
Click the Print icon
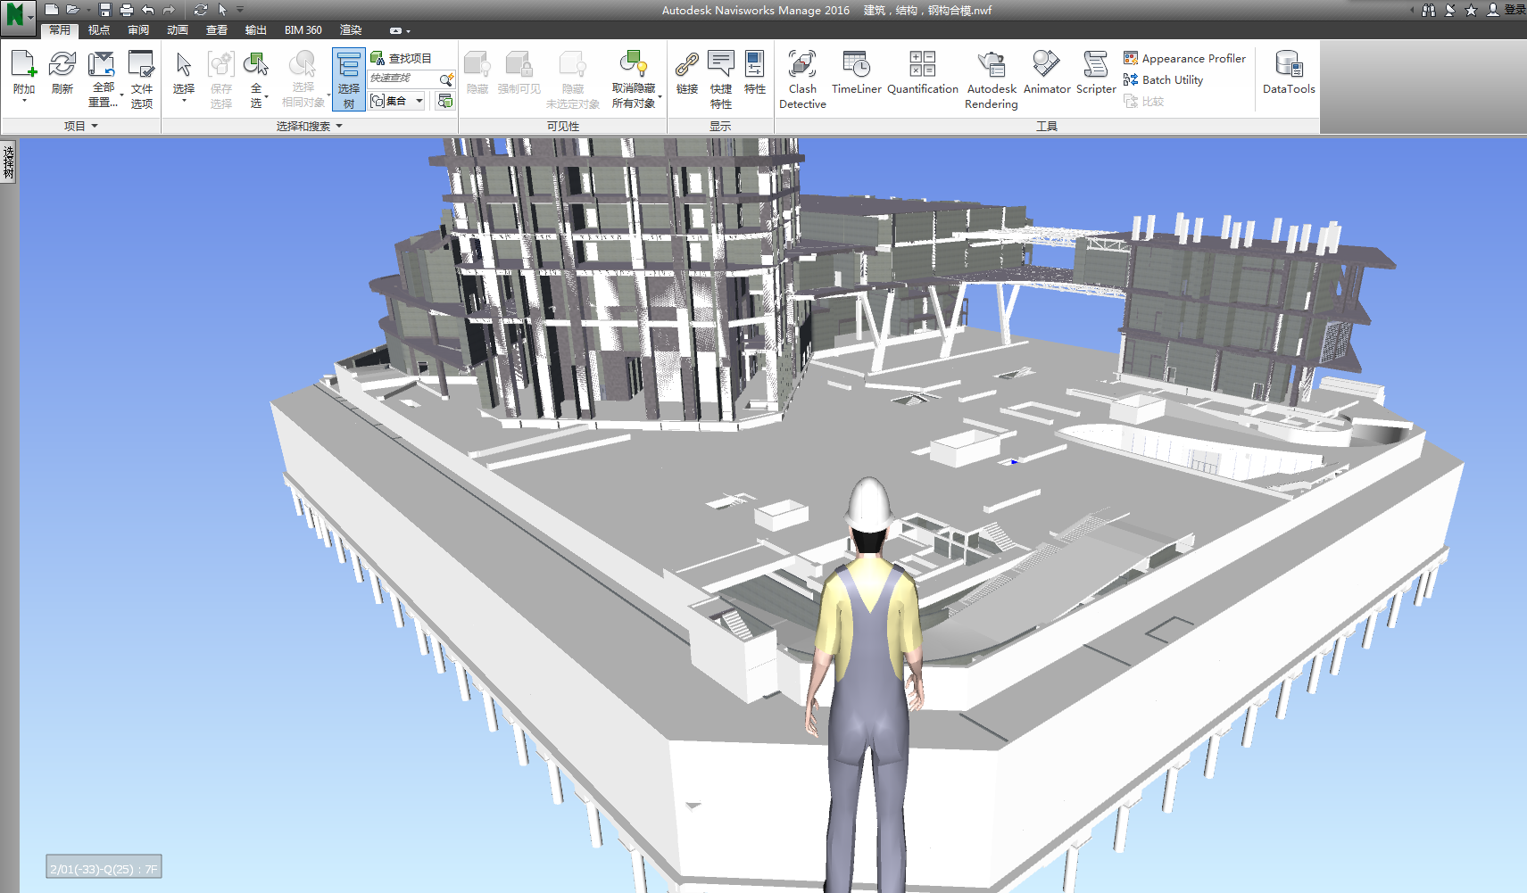(x=126, y=10)
